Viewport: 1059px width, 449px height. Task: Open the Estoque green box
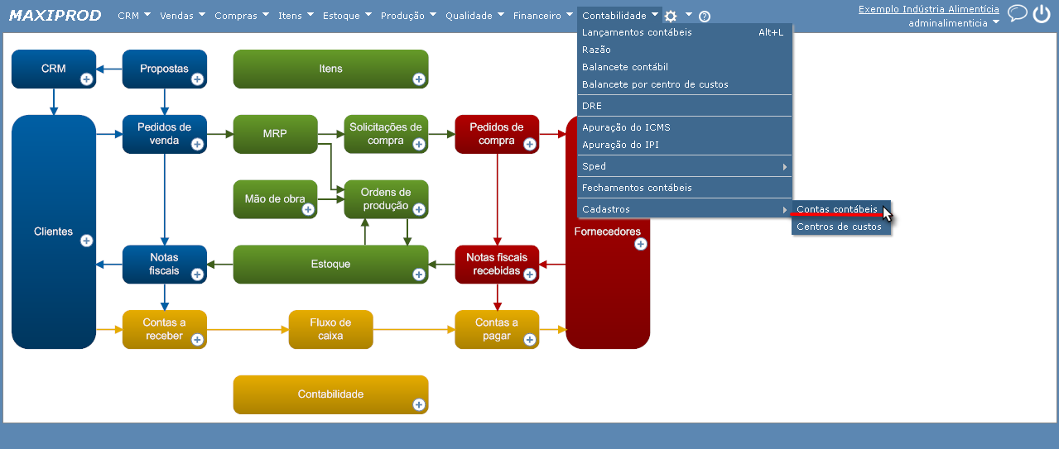tap(330, 265)
